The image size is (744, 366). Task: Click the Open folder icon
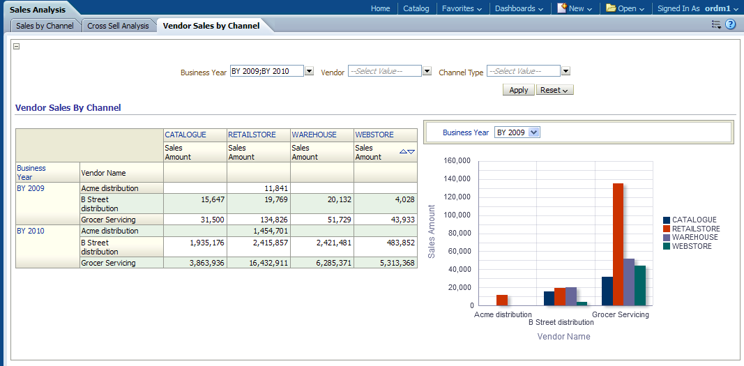[x=611, y=8]
